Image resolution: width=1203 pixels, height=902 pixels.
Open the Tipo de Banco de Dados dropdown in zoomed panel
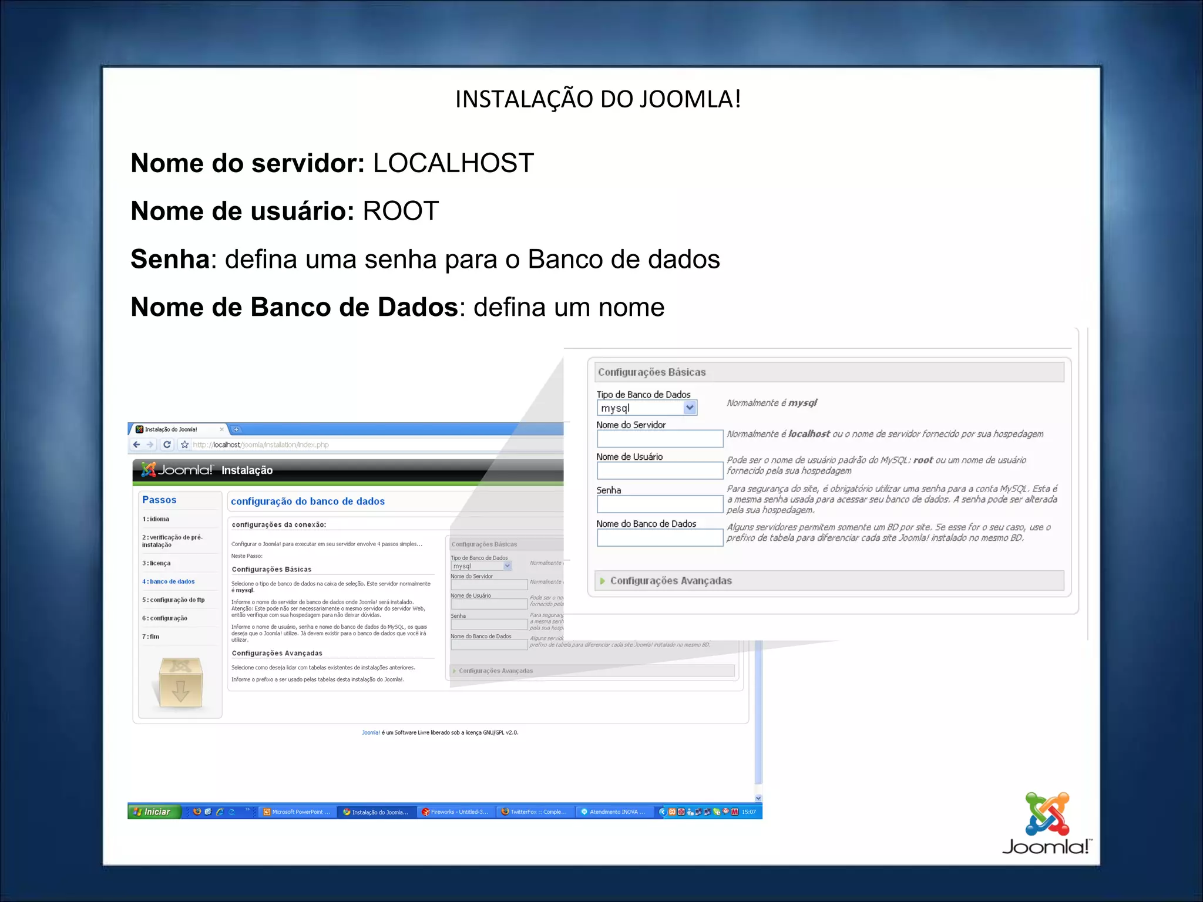pyautogui.click(x=647, y=408)
